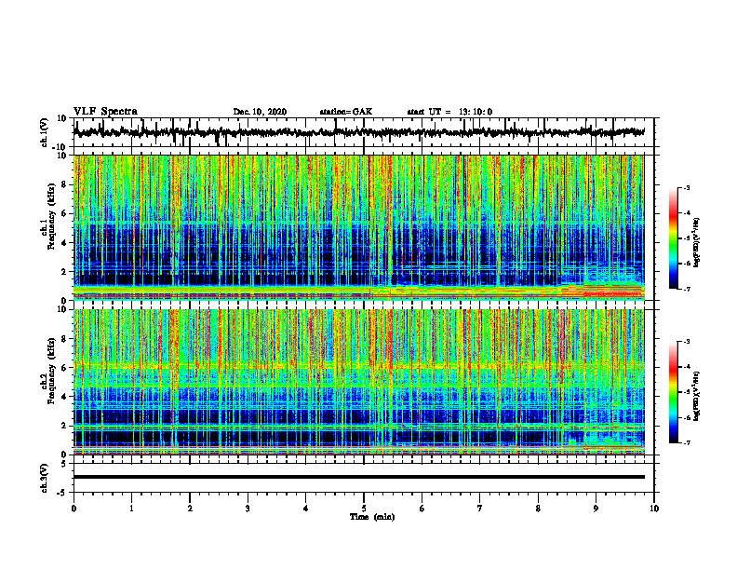
Task: Click the ch.1 voltage waveform trace
Action: 358,132
